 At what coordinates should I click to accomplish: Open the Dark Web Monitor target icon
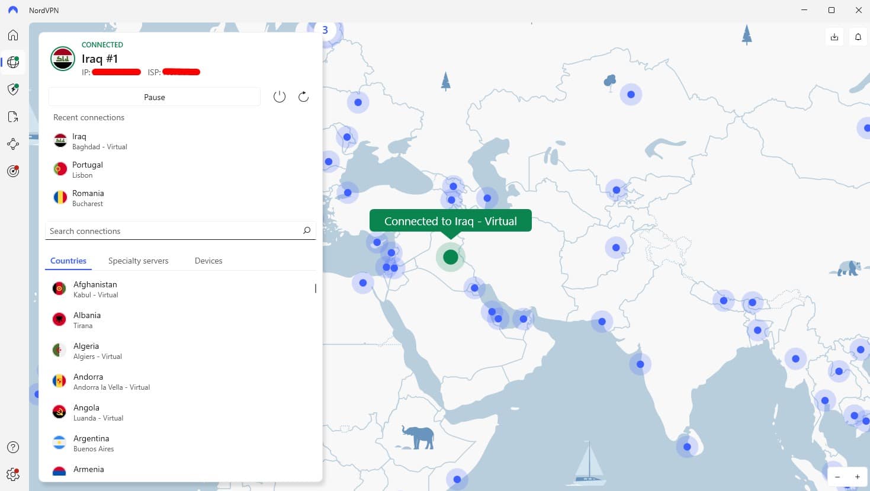coord(13,171)
